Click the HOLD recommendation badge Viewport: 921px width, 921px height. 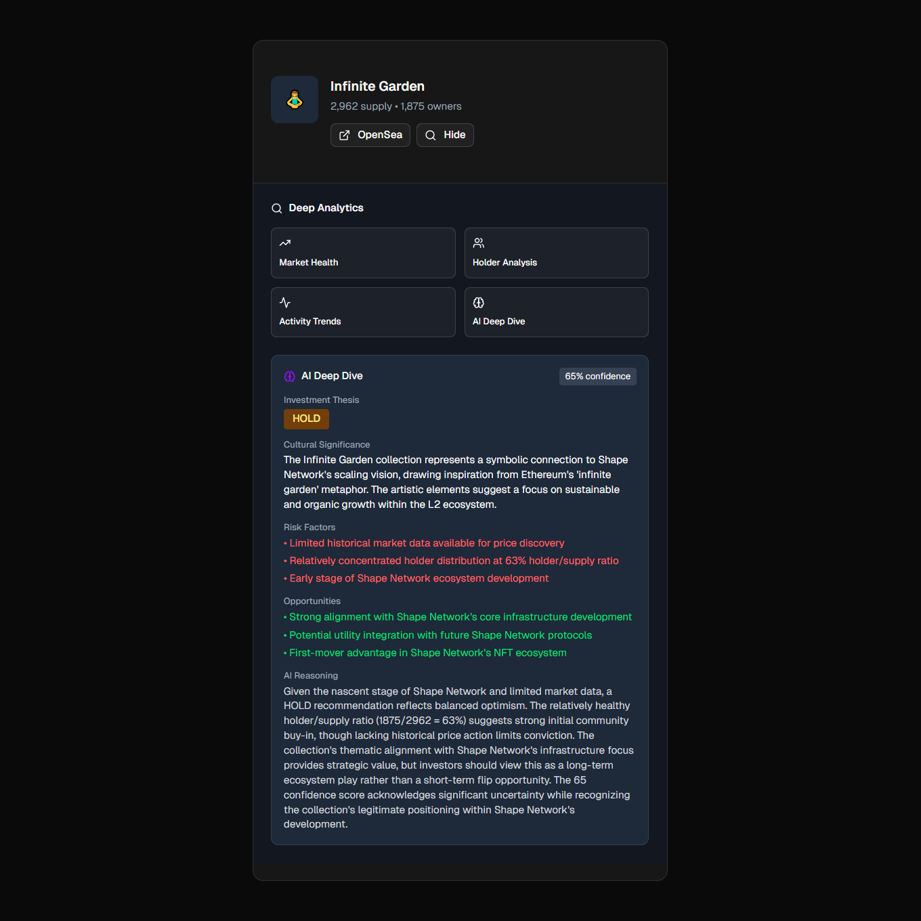pyautogui.click(x=306, y=419)
